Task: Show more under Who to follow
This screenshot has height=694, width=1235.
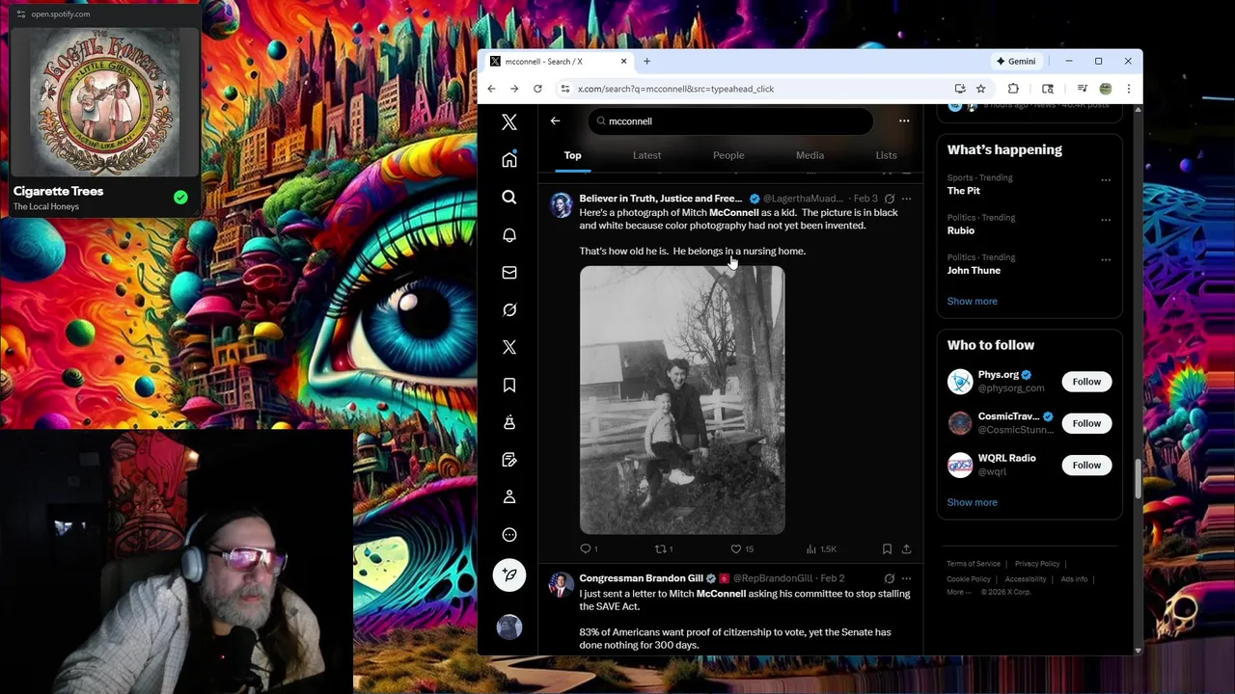Action: (x=972, y=502)
